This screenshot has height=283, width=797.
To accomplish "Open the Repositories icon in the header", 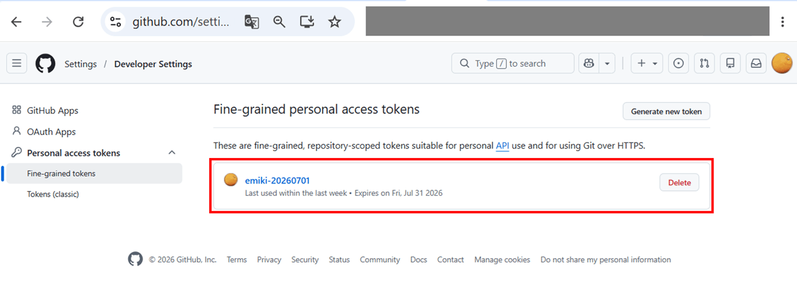I will point(730,63).
